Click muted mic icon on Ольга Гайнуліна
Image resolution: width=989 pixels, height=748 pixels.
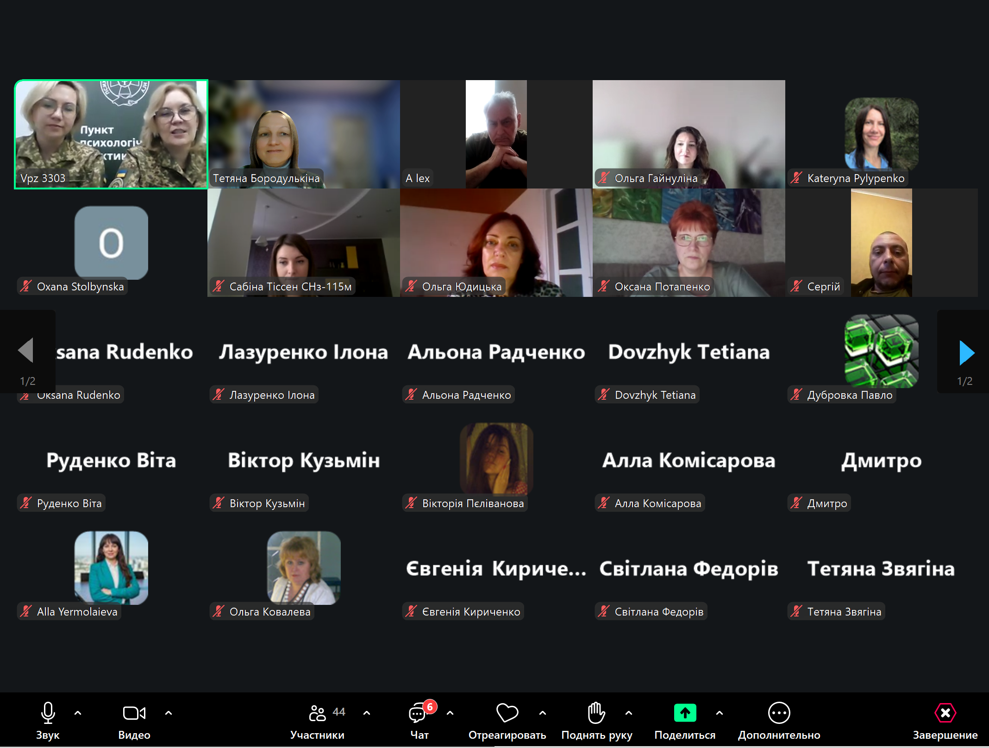[x=603, y=178]
